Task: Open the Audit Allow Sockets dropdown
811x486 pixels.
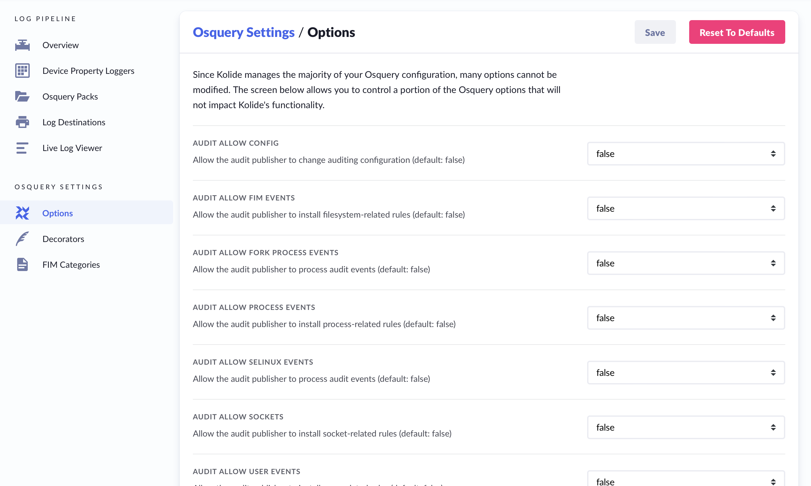Action: click(x=686, y=427)
